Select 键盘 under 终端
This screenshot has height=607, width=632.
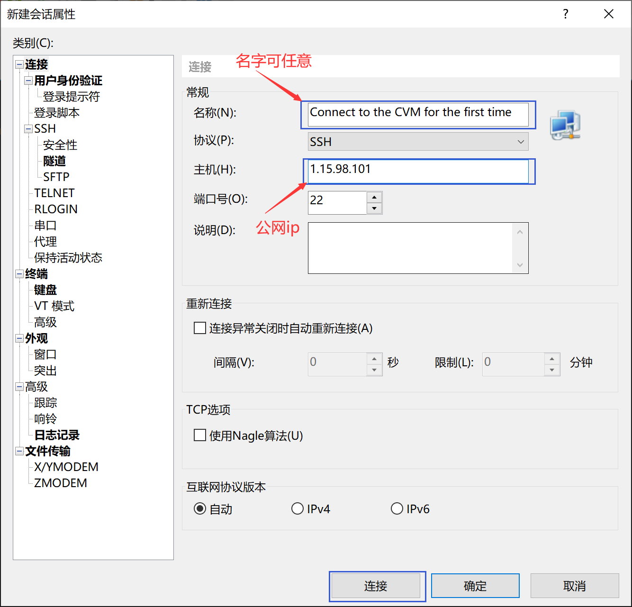coord(45,290)
